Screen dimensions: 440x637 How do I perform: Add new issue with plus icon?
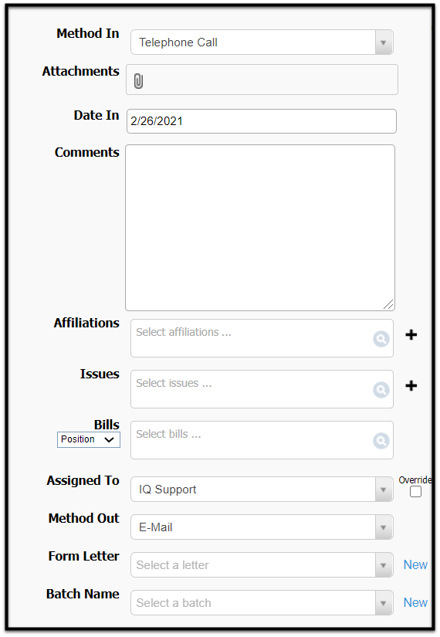(x=411, y=385)
